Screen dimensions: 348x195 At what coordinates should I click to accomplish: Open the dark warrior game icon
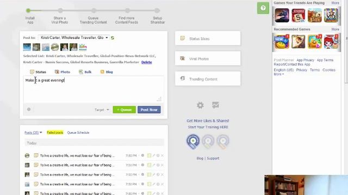[x=282, y=16]
